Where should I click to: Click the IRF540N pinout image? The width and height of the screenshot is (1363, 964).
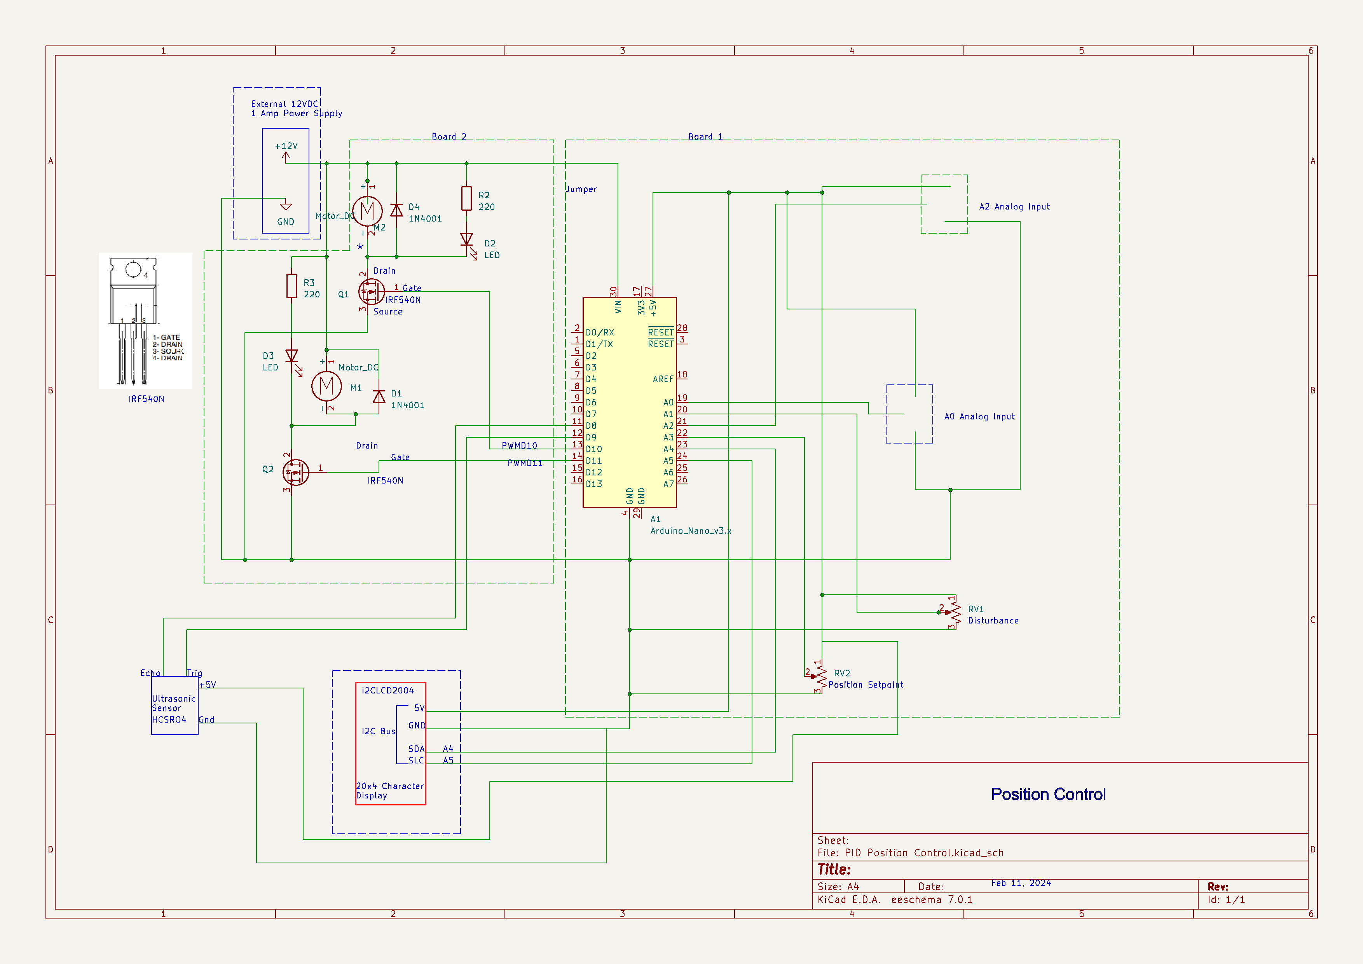pyautogui.click(x=145, y=321)
